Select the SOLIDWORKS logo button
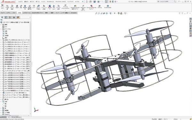The height and width of the screenshot is (120, 192). pos(8,2)
